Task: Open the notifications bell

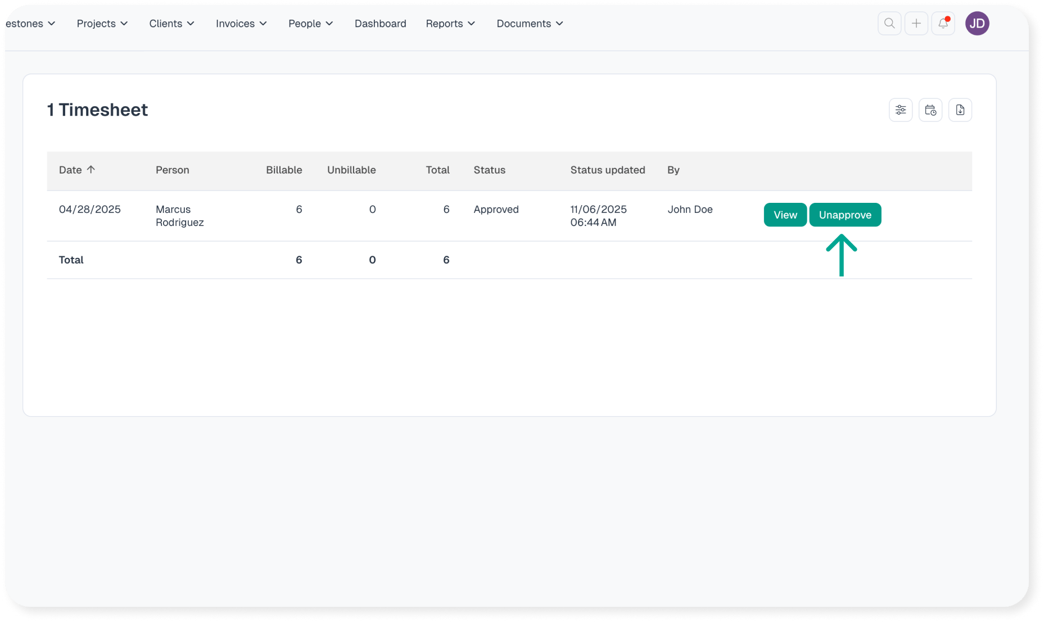Action: point(943,24)
